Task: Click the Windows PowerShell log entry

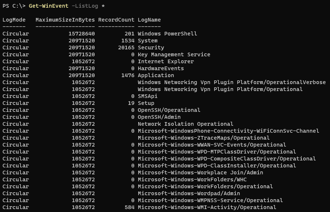Action: pyautogui.click(x=168, y=33)
